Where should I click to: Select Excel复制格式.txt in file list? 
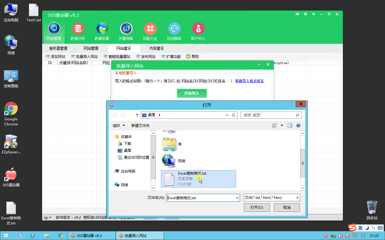(199, 179)
